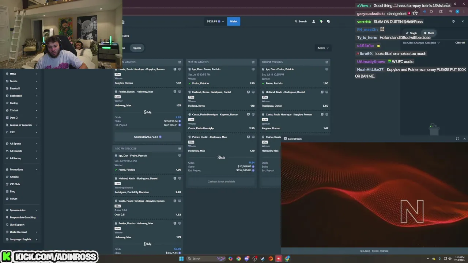The height and width of the screenshot is (263, 468).
Task: Open stats icon for Ige-Freire middle card
Action: [253, 69]
